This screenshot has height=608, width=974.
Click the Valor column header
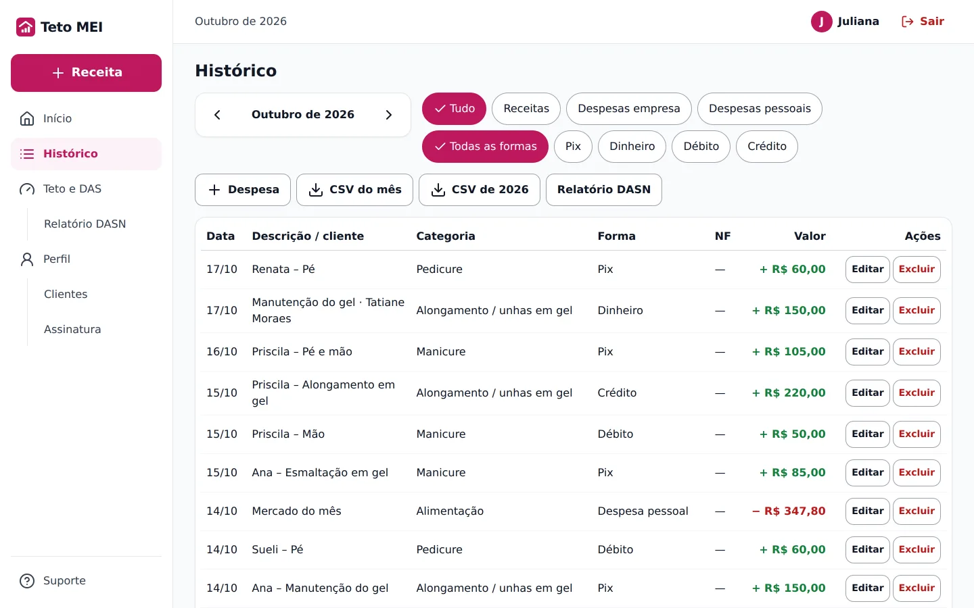pos(810,236)
